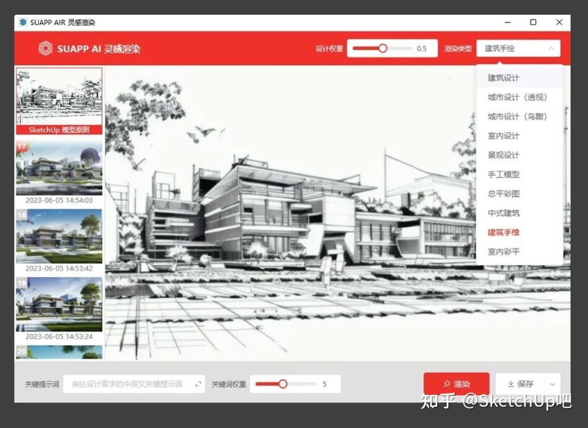
Task: Select 城市设计（鸟瞰） render type
Action: pos(519,117)
